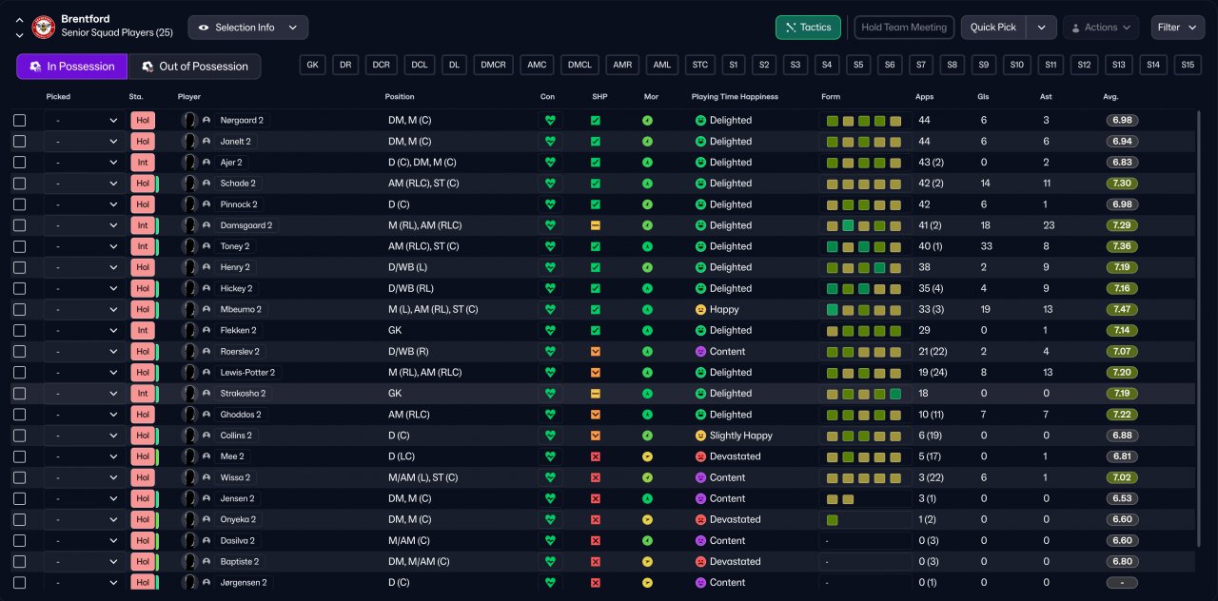The image size is (1218, 601).
Task: Click Damsgaard's player silhouette icon
Action: (x=189, y=225)
